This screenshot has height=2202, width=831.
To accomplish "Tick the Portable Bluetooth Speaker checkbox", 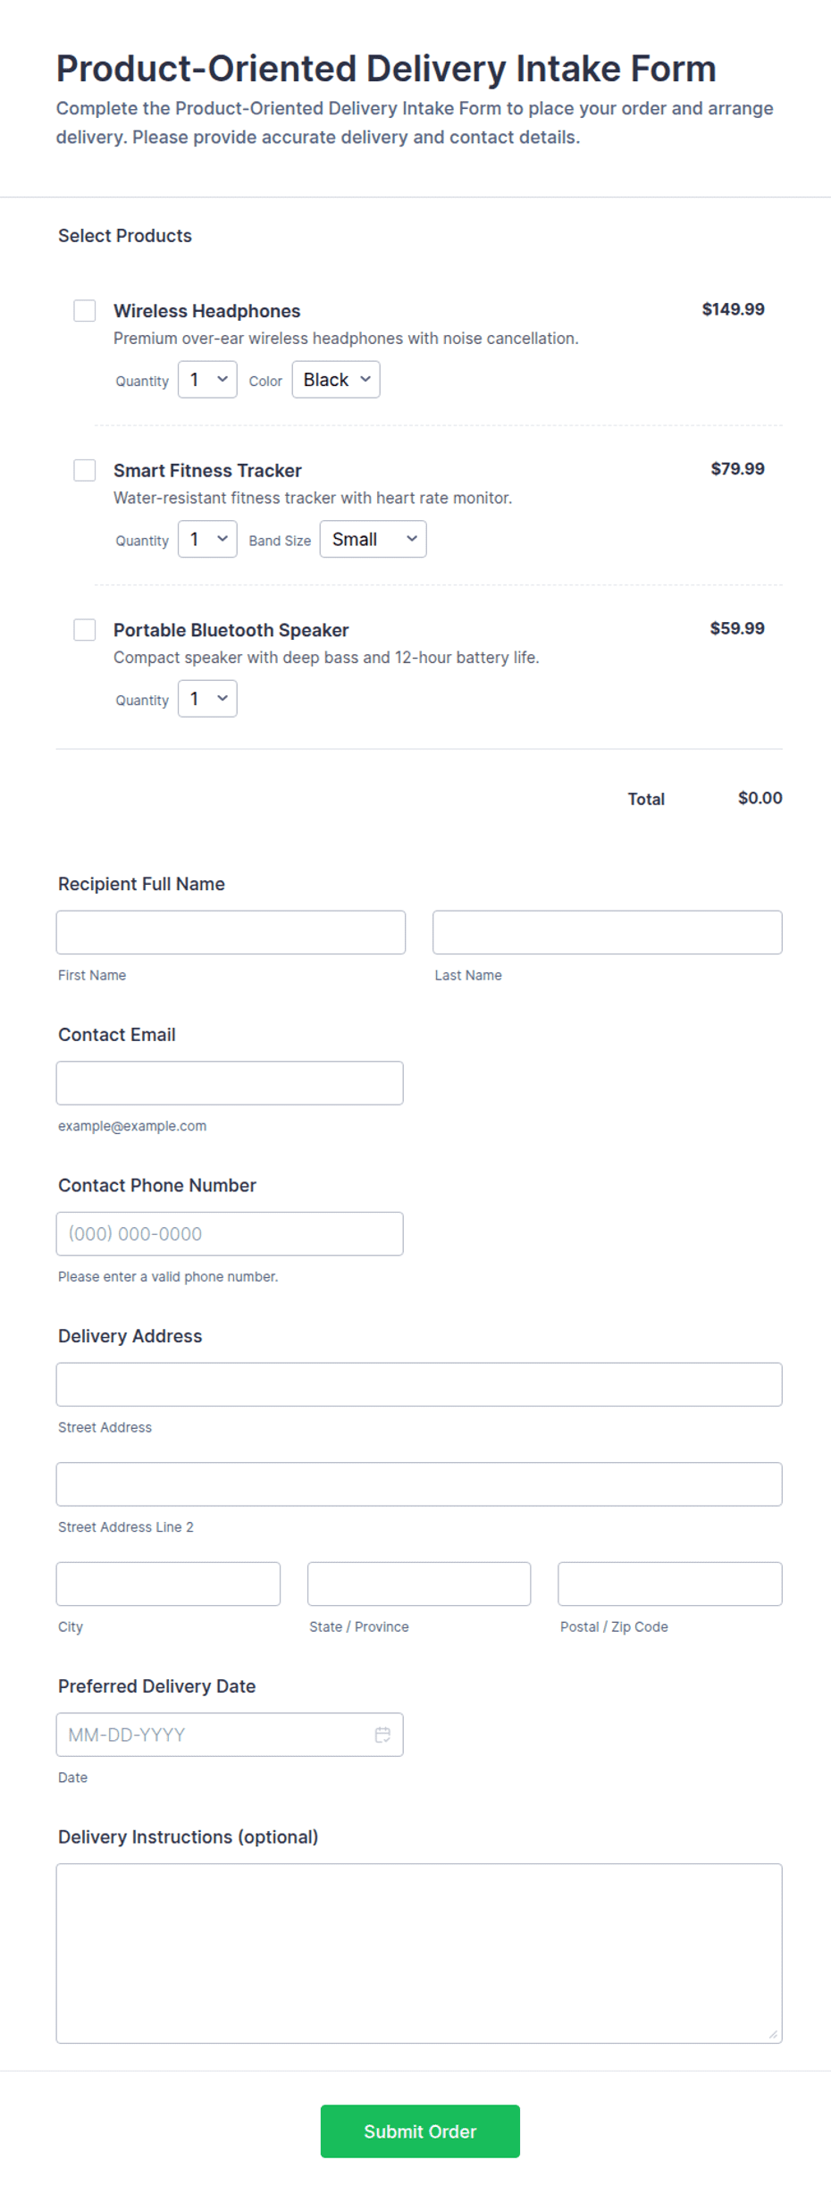I will pos(85,629).
